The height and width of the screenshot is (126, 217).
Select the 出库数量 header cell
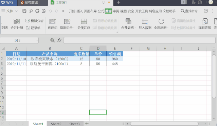tap(81, 54)
